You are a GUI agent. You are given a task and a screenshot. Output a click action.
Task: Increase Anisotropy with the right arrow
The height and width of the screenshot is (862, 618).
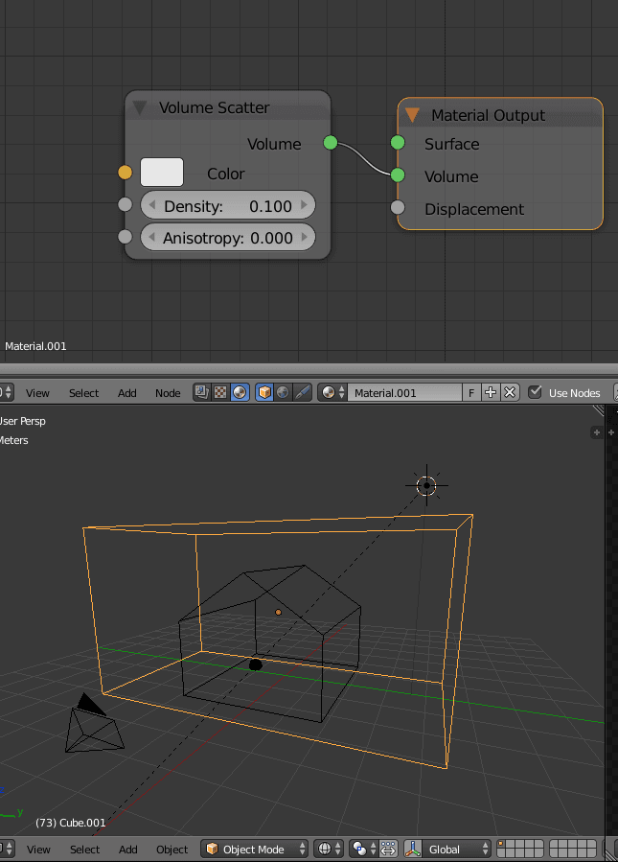click(306, 238)
